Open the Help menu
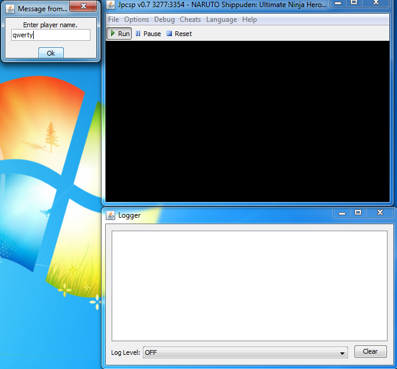Viewport: 397px width, 369px height. (x=249, y=20)
